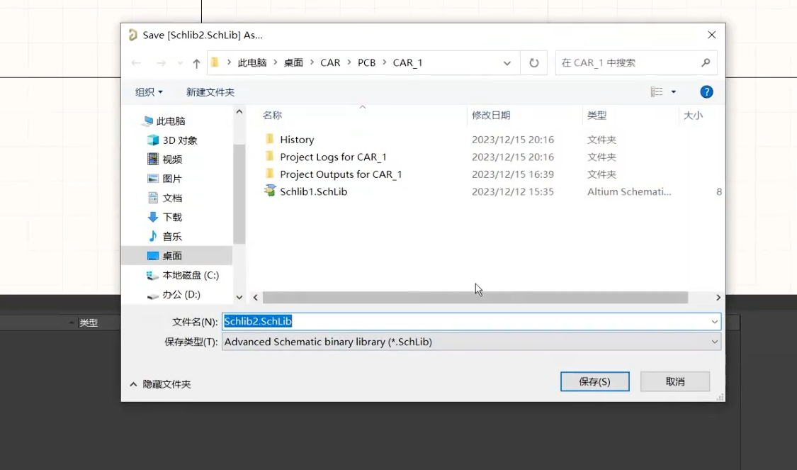
Task: Select the Schlib1.SchLib file
Action: 314,191
